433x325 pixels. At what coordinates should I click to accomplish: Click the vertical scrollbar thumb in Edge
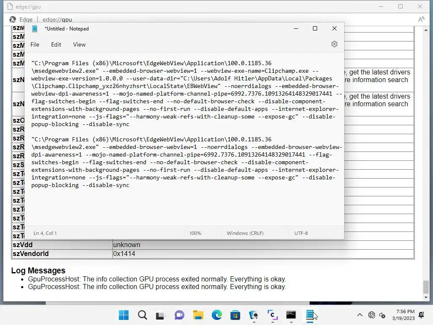426,287
